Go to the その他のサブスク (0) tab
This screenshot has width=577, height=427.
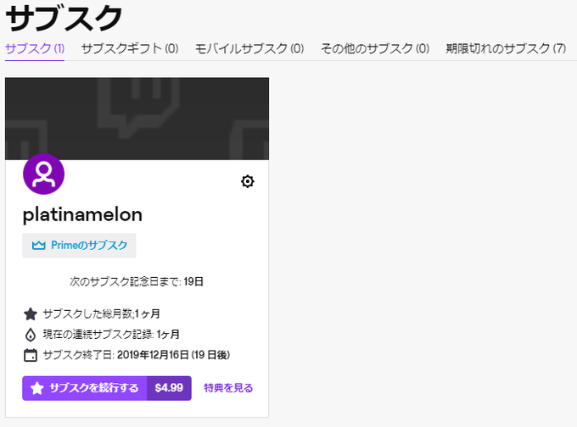point(375,48)
